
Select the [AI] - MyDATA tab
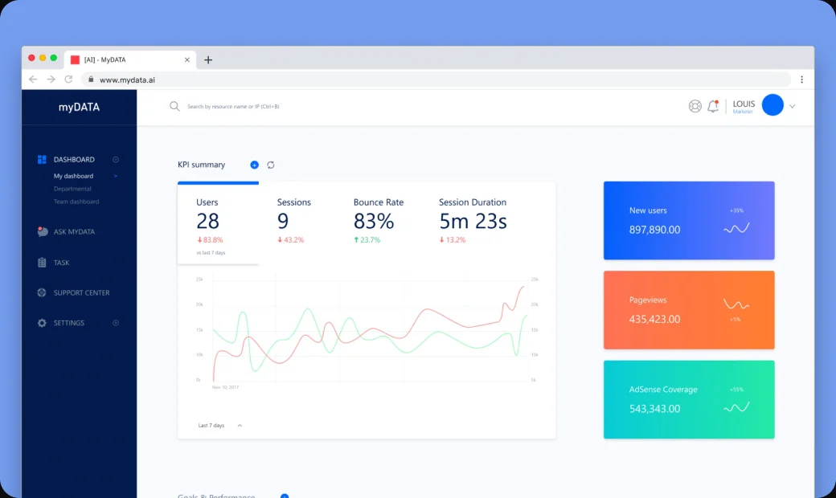pos(130,59)
